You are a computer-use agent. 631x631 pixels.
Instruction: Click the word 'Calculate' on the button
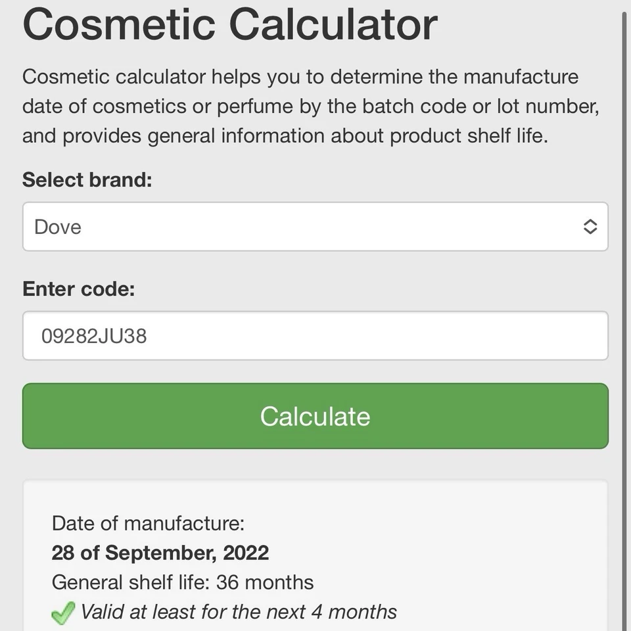click(315, 416)
